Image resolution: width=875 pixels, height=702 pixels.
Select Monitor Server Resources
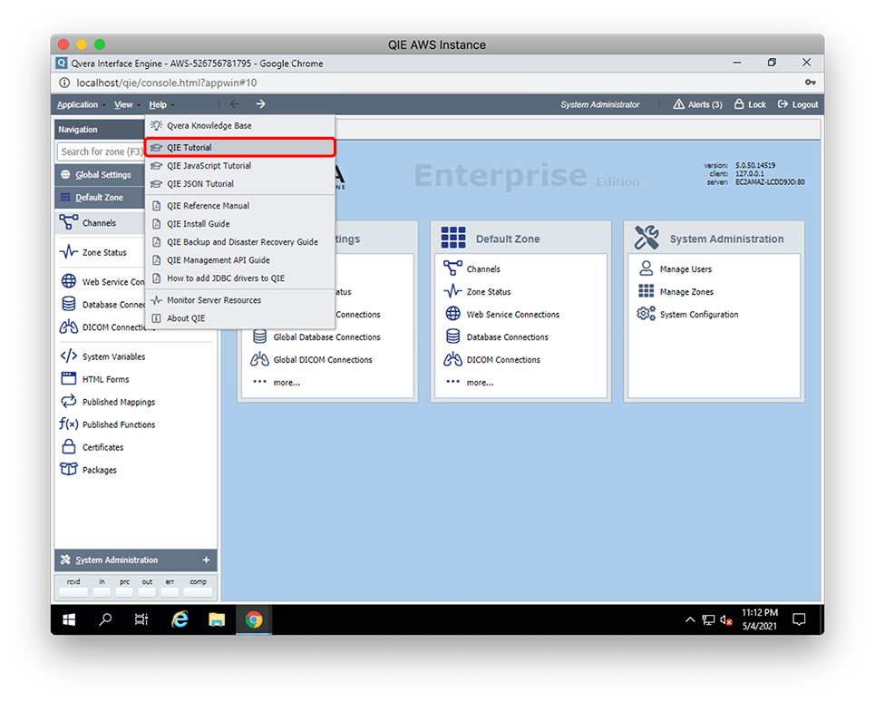[240, 299]
